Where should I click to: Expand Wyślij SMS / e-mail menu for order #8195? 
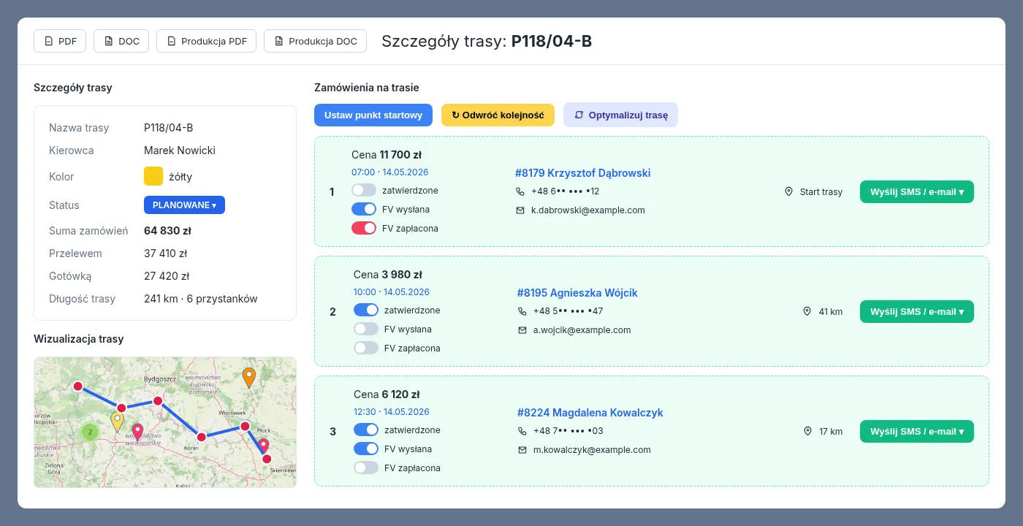pyautogui.click(x=917, y=311)
